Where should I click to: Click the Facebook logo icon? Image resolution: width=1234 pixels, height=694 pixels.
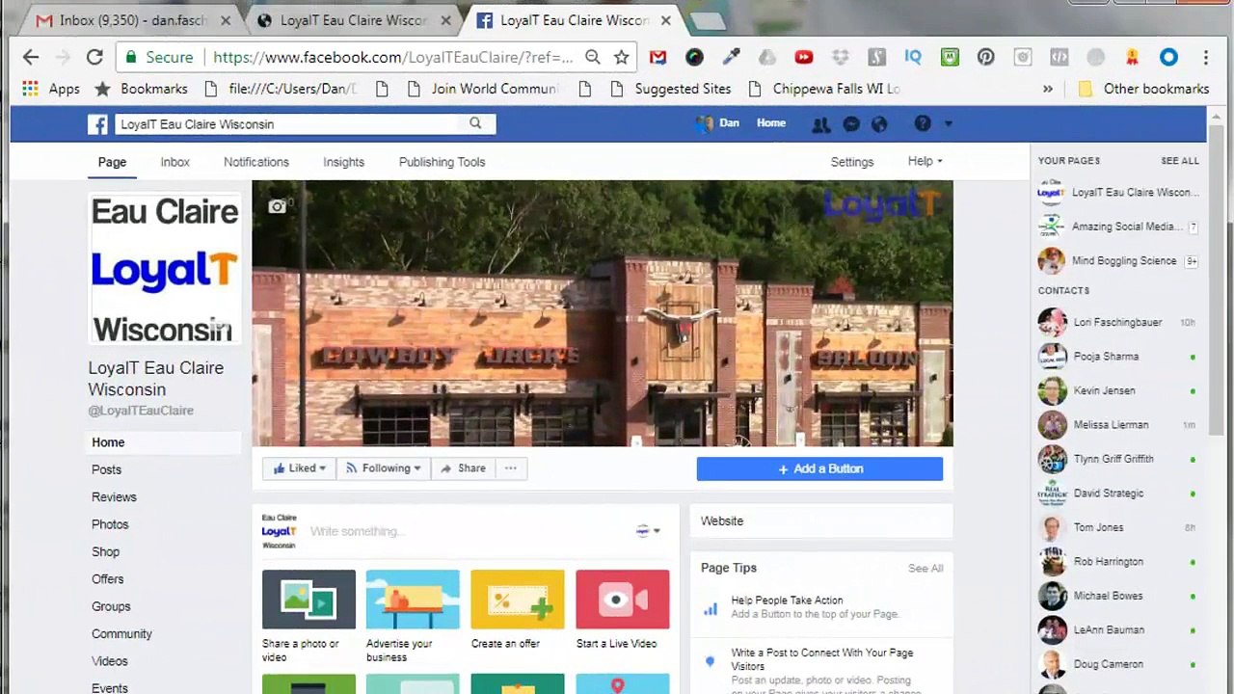coord(97,124)
